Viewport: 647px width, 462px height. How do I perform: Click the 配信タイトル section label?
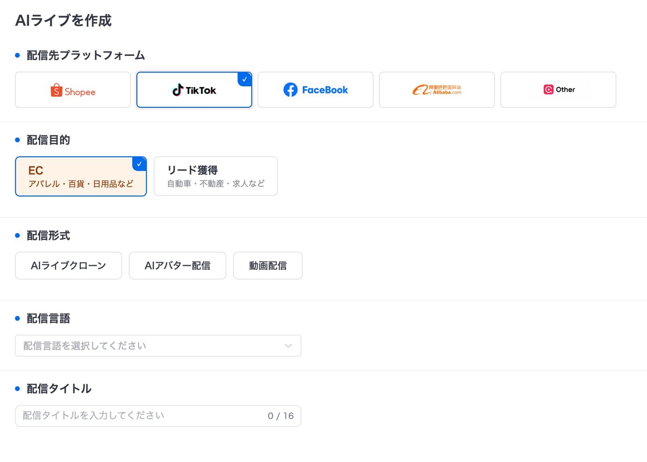coord(59,388)
